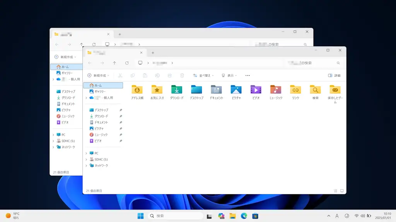Open the three-dots more options menu

(247, 76)
